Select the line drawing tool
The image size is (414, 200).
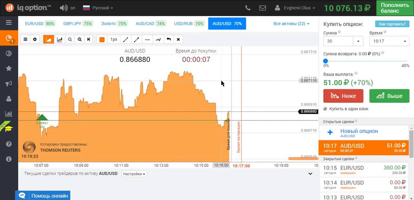click(125, 39)
